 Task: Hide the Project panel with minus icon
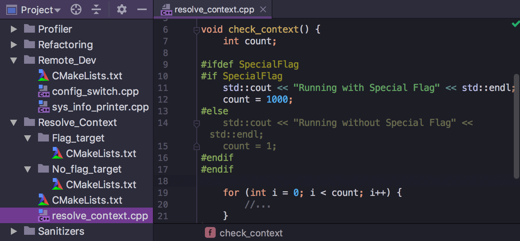[142, 10]
